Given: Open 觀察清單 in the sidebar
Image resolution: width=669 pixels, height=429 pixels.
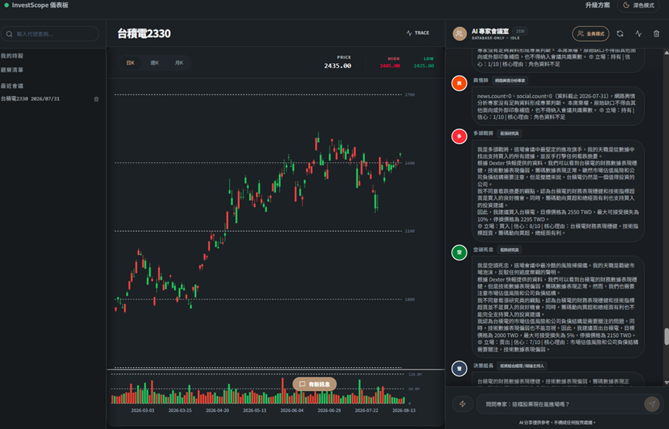Looking at the screenshot, I should tap(12, 70).
